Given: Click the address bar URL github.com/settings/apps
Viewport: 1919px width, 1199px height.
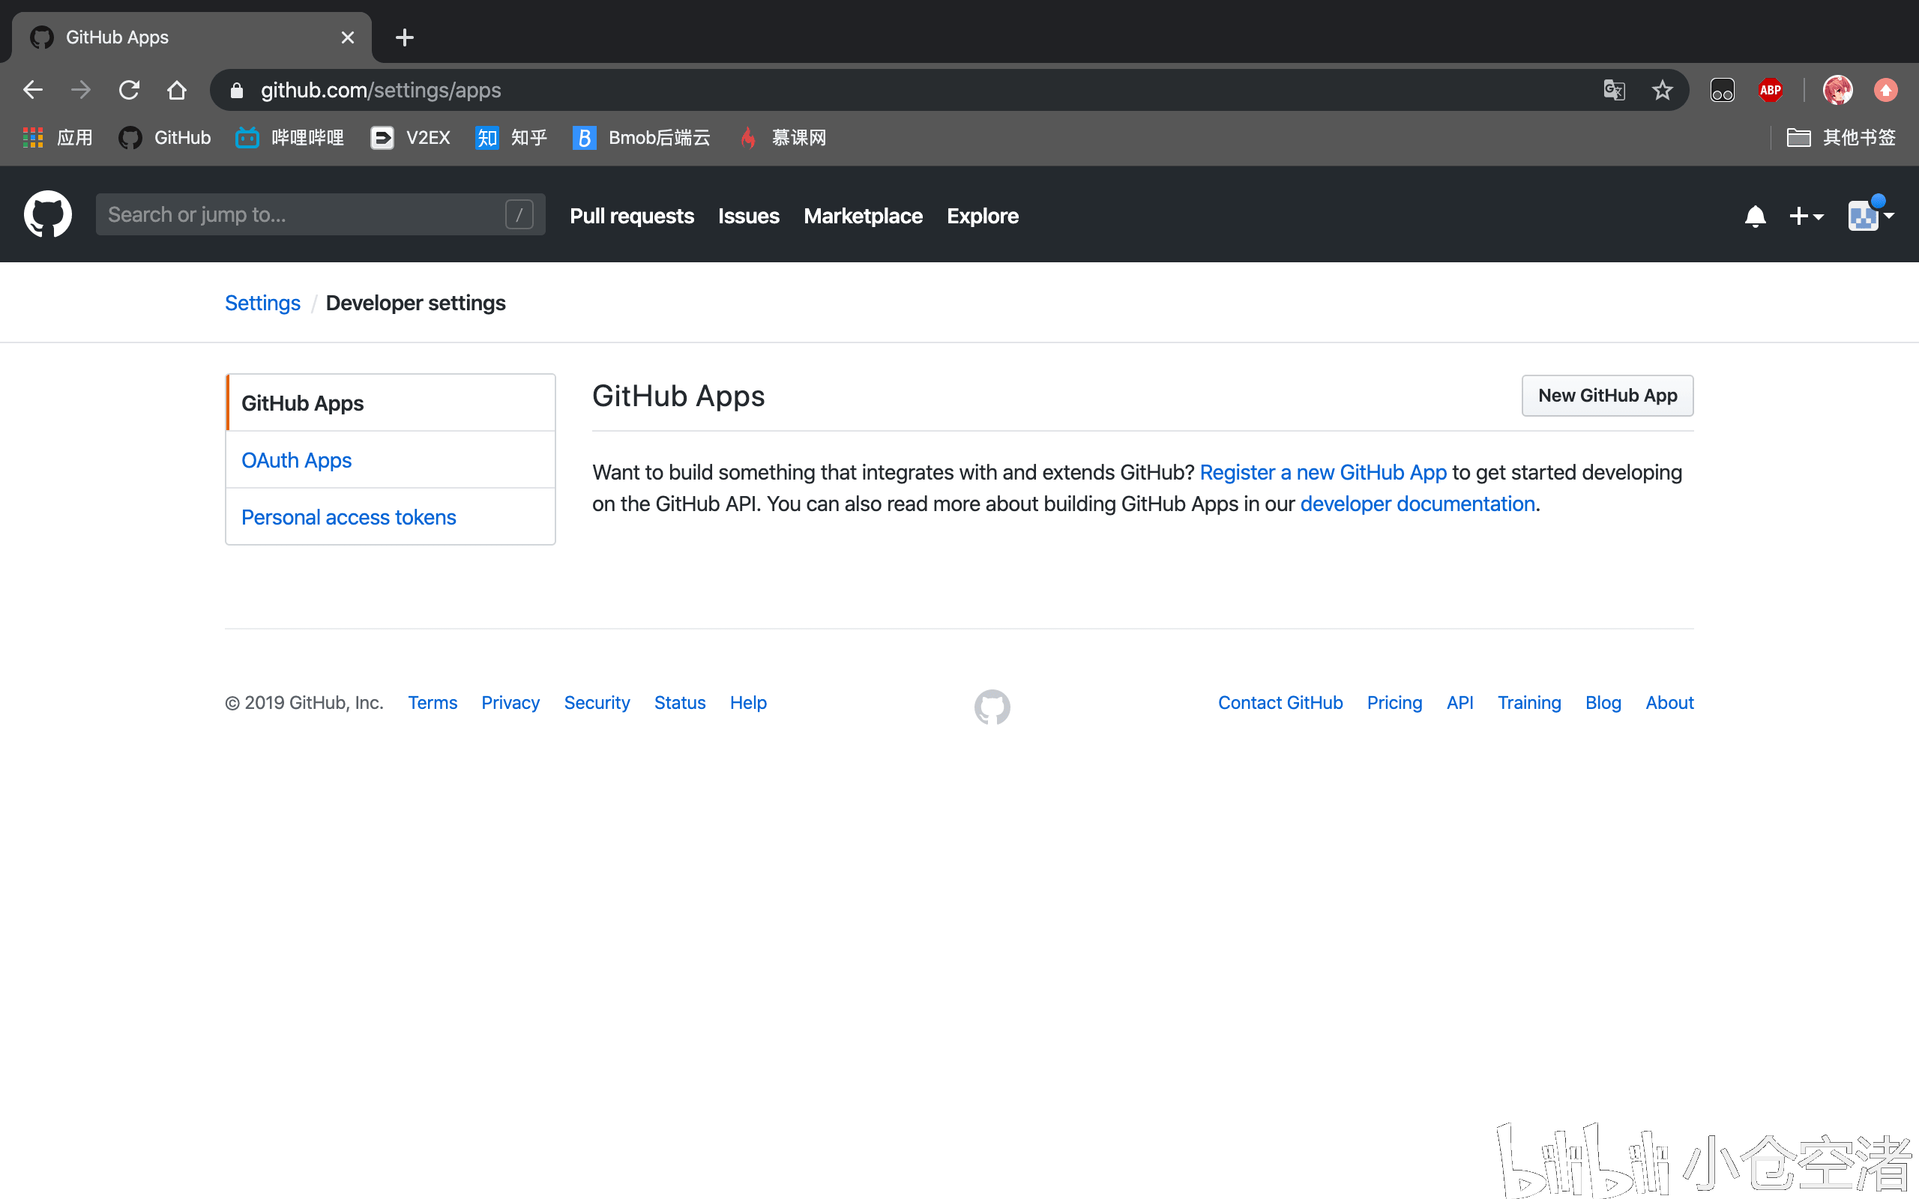Looking at the screenshot, I should pyautogui.click(x=381, y=91).
